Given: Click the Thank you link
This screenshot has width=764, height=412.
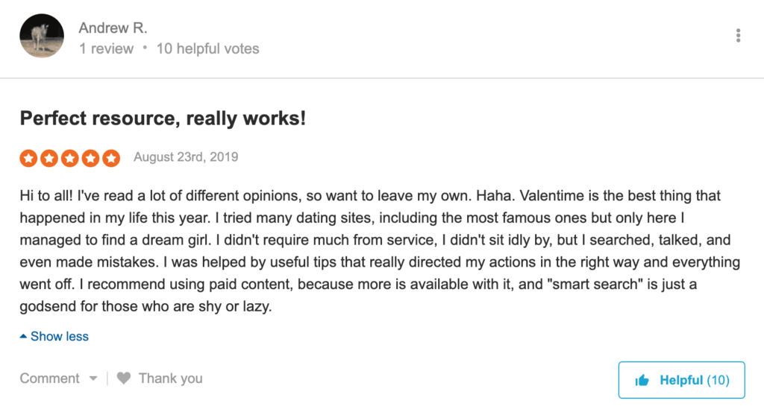Looking at the screenshot, I should 171,378.
